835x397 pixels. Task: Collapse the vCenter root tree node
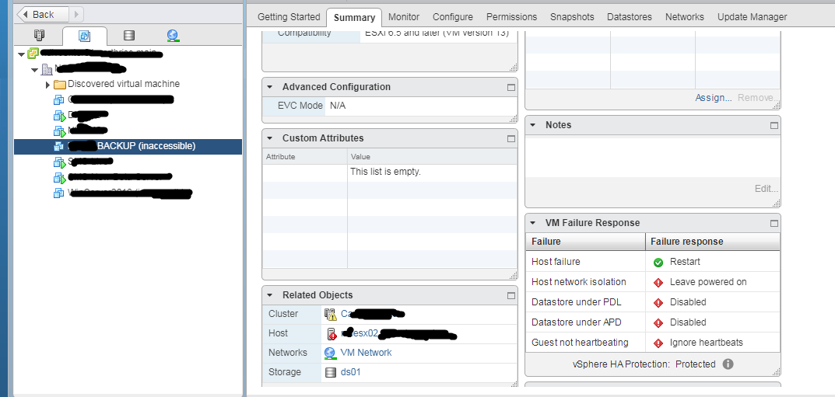coord(21,54)
